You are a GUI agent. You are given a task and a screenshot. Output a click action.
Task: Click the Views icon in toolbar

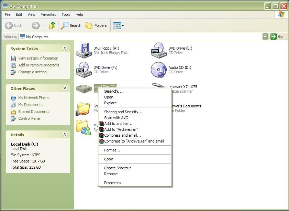117,25
